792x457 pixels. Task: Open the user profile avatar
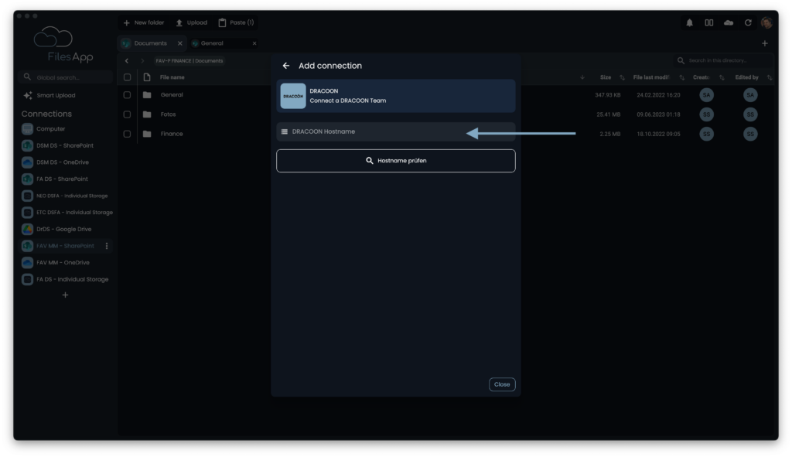point(766,22)
